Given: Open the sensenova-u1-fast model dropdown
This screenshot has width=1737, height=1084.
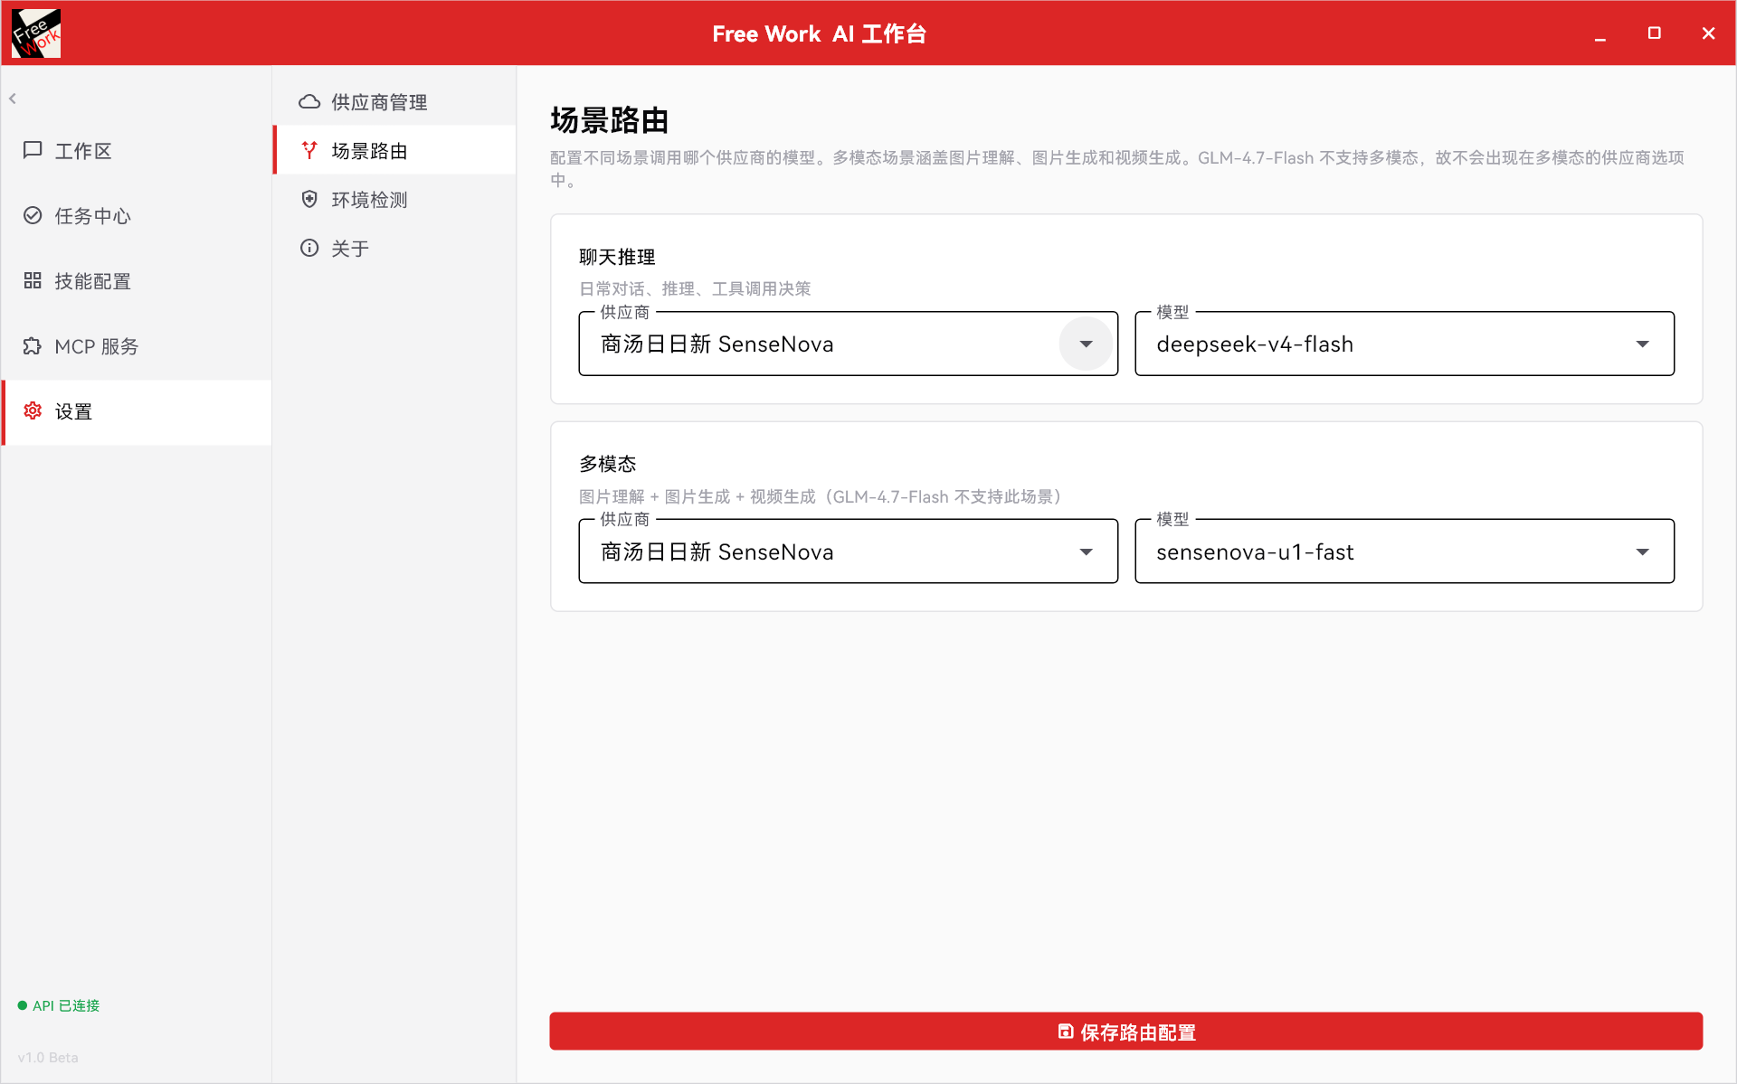Looking at the screenshot, I should (x=1404, y=551).
